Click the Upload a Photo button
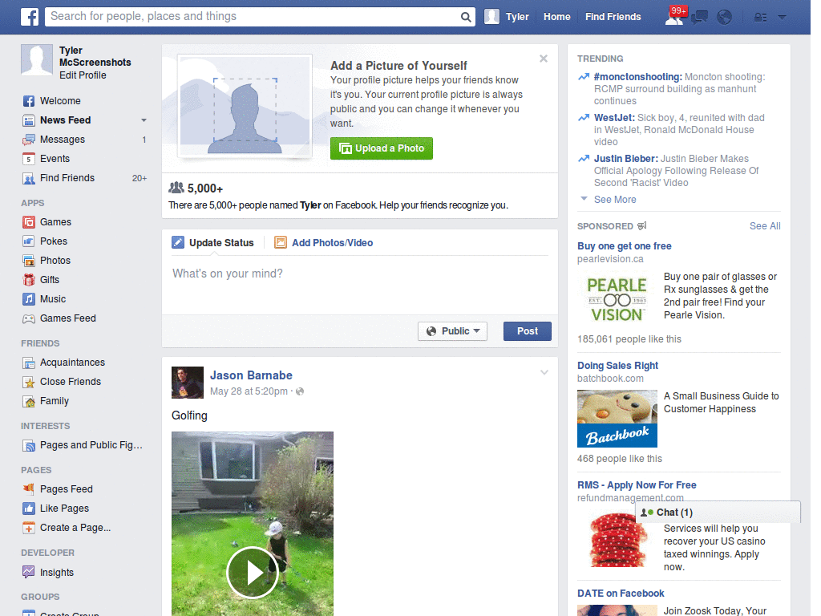Screen dimensions: 821x616 381,148
